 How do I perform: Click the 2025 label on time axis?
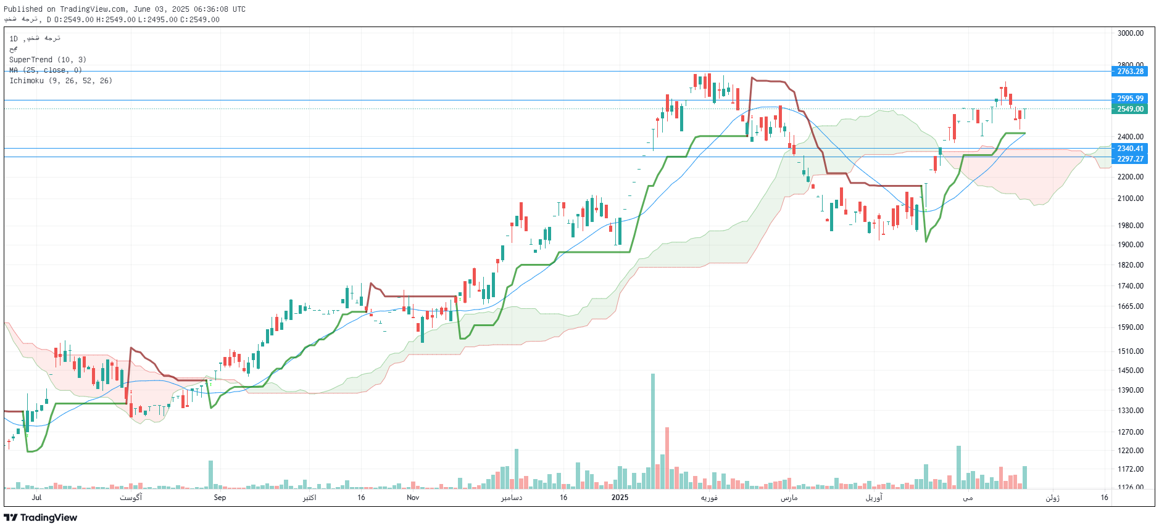click(x=620, y=498)
